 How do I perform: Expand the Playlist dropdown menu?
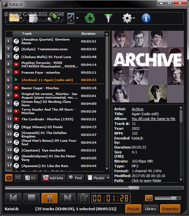108,178
